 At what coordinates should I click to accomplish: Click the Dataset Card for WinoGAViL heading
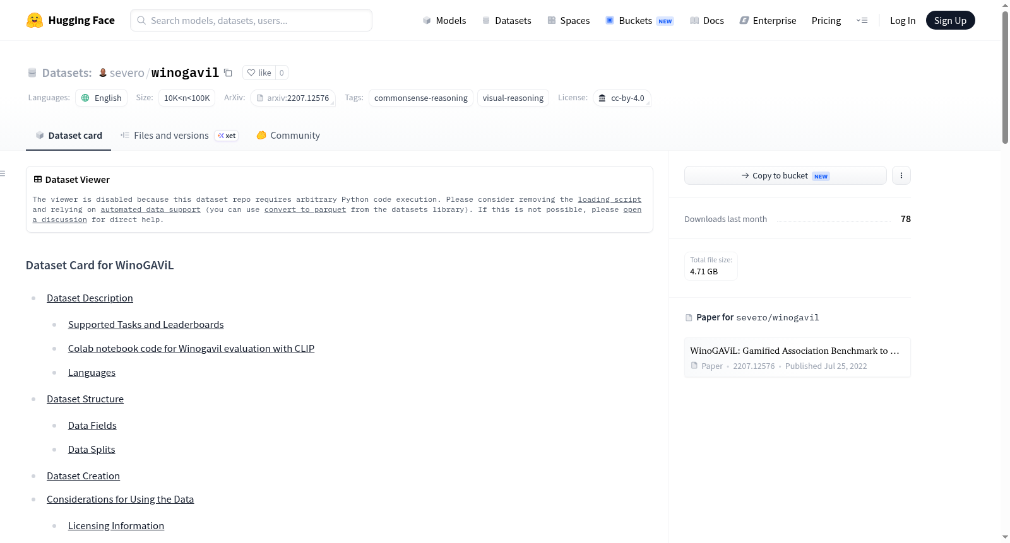(100, 266)
